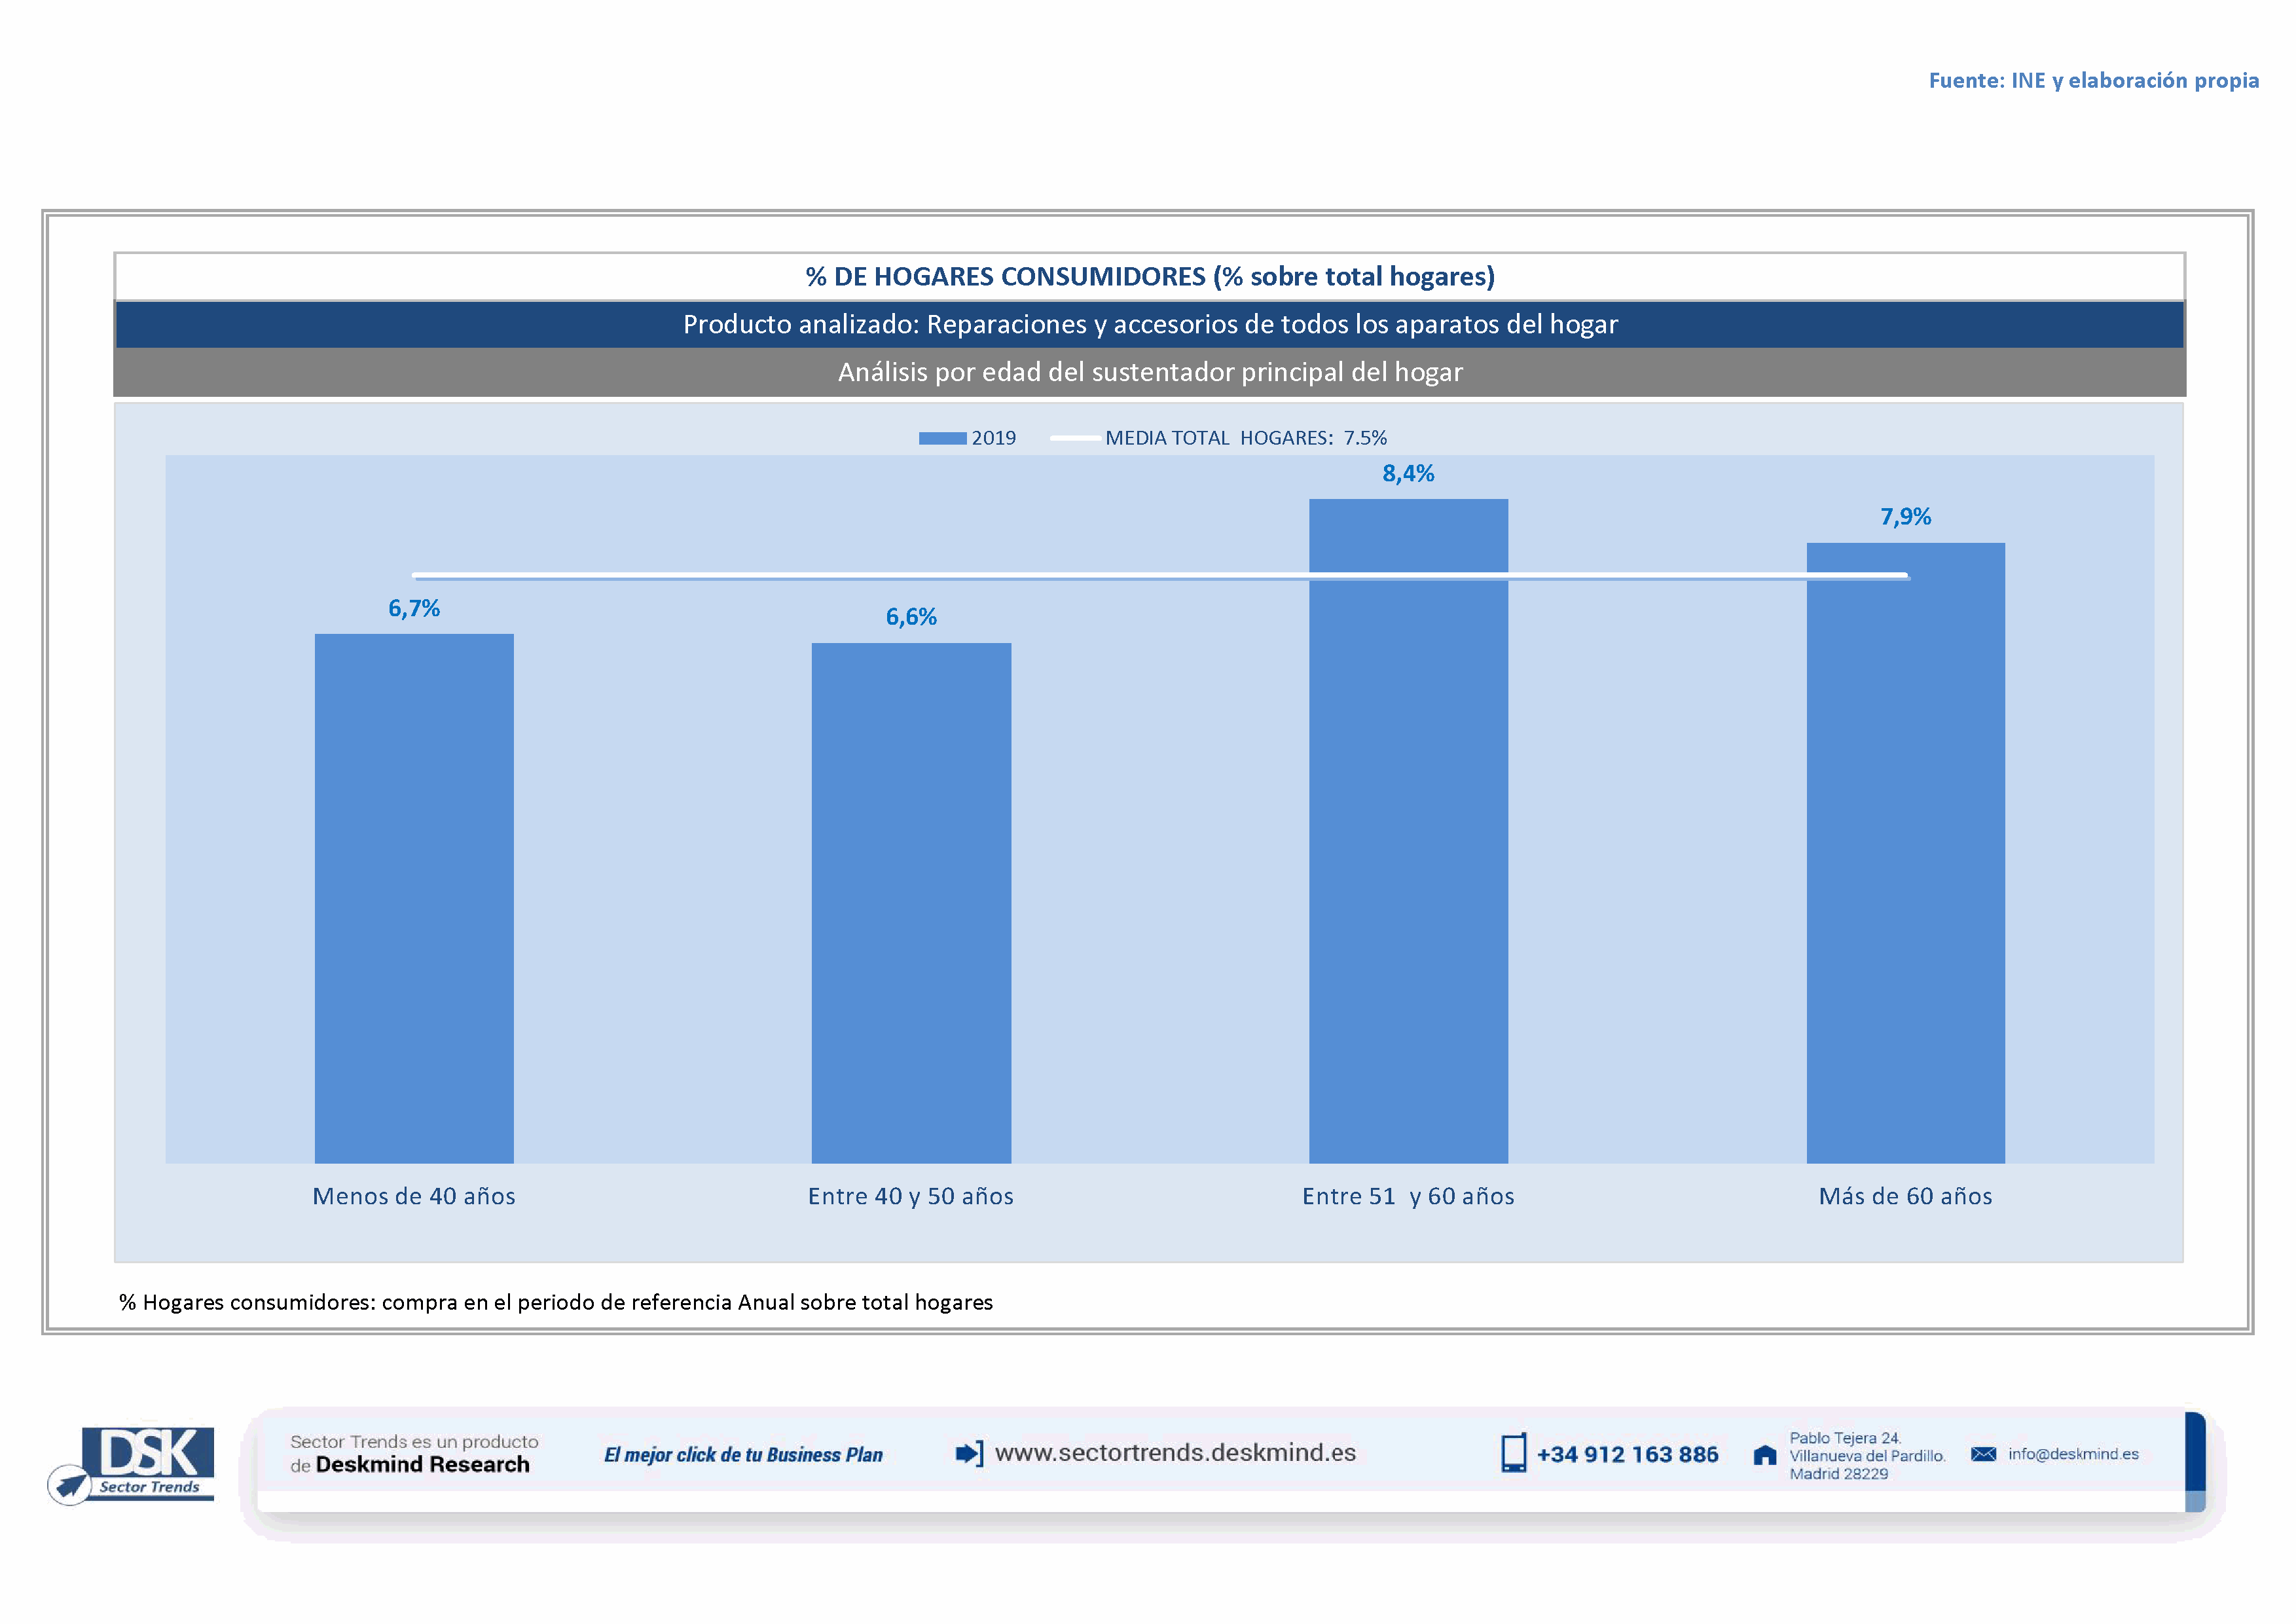Click the Deskmind Research text in the footer

tap(422, 1465)
